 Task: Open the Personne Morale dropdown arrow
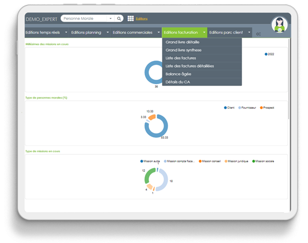point(110,19)
